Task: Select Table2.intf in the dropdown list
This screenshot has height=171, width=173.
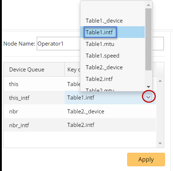Action: (x=112, y=79)
